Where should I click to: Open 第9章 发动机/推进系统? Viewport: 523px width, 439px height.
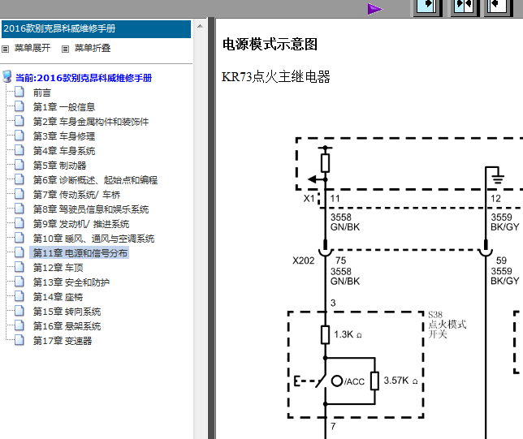pyautogui.click(x=81, y=224)
